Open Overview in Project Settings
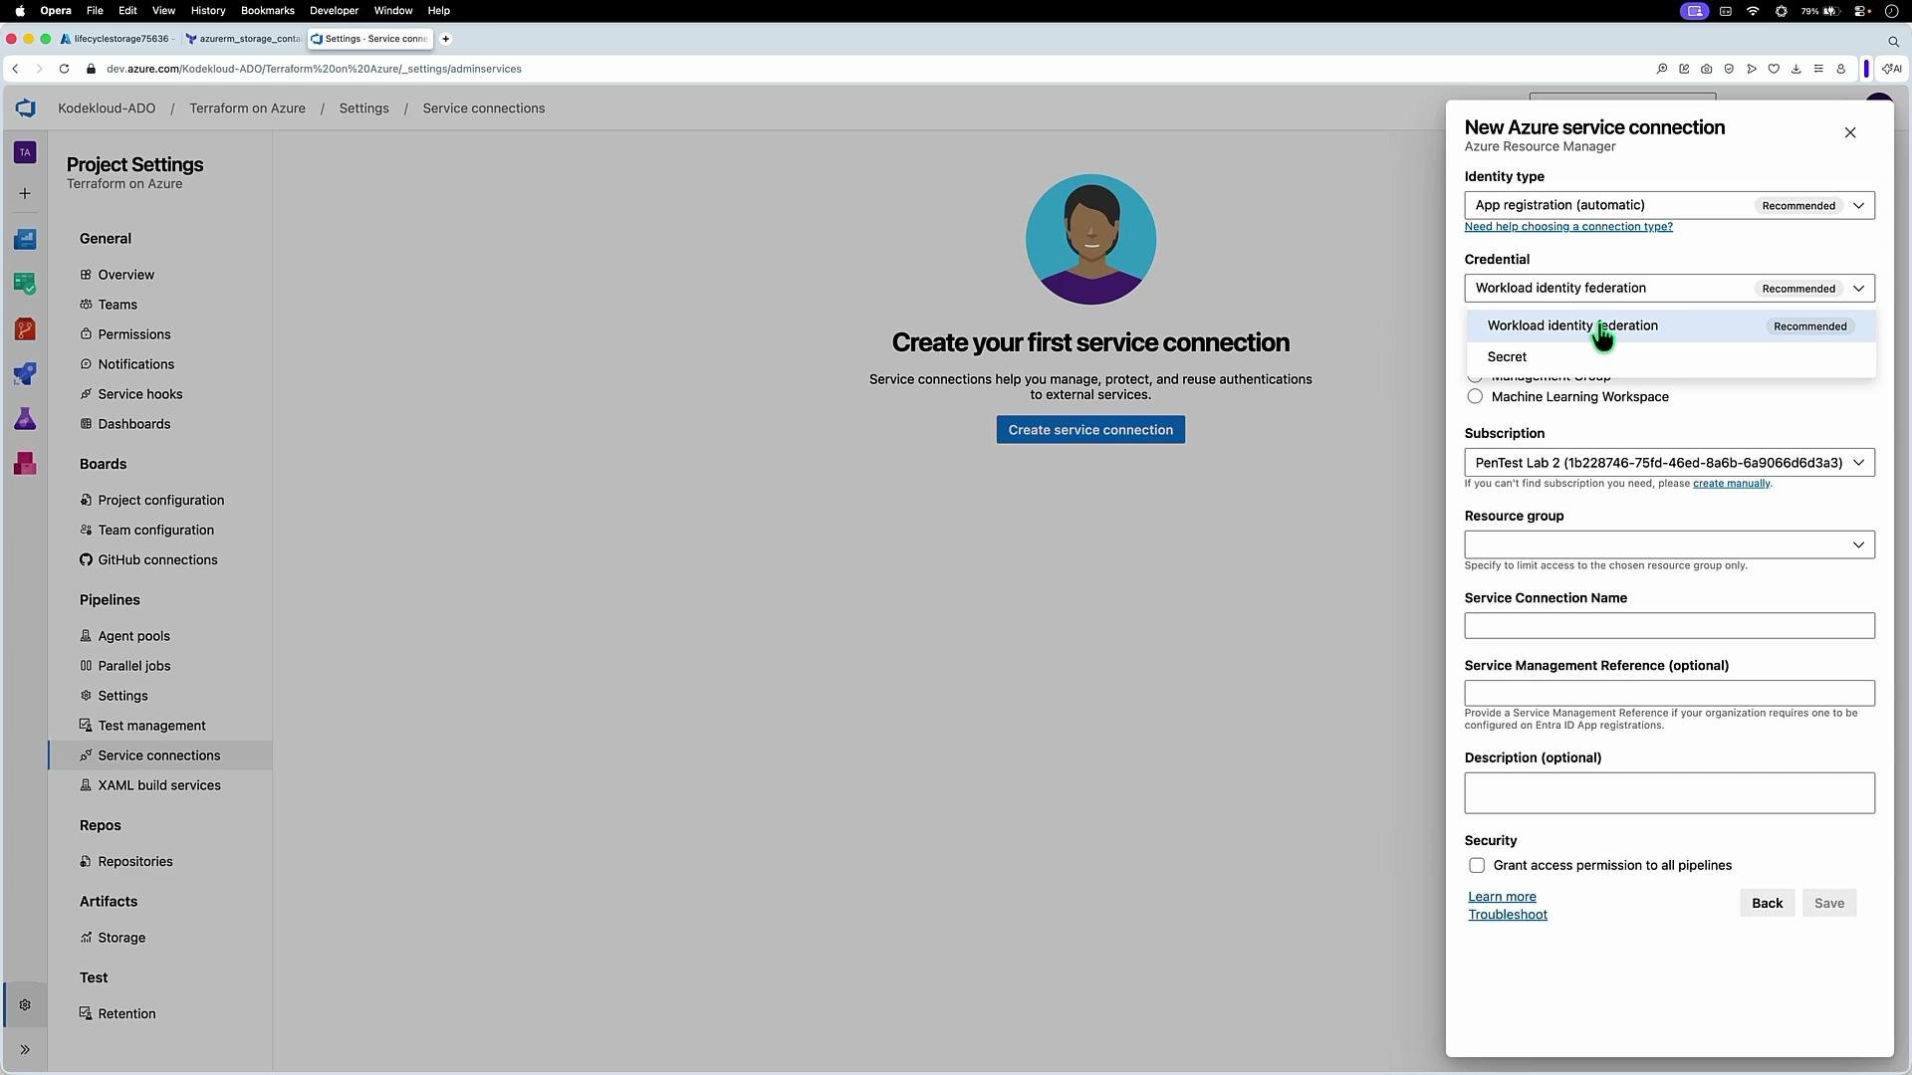 coord(125,275)
